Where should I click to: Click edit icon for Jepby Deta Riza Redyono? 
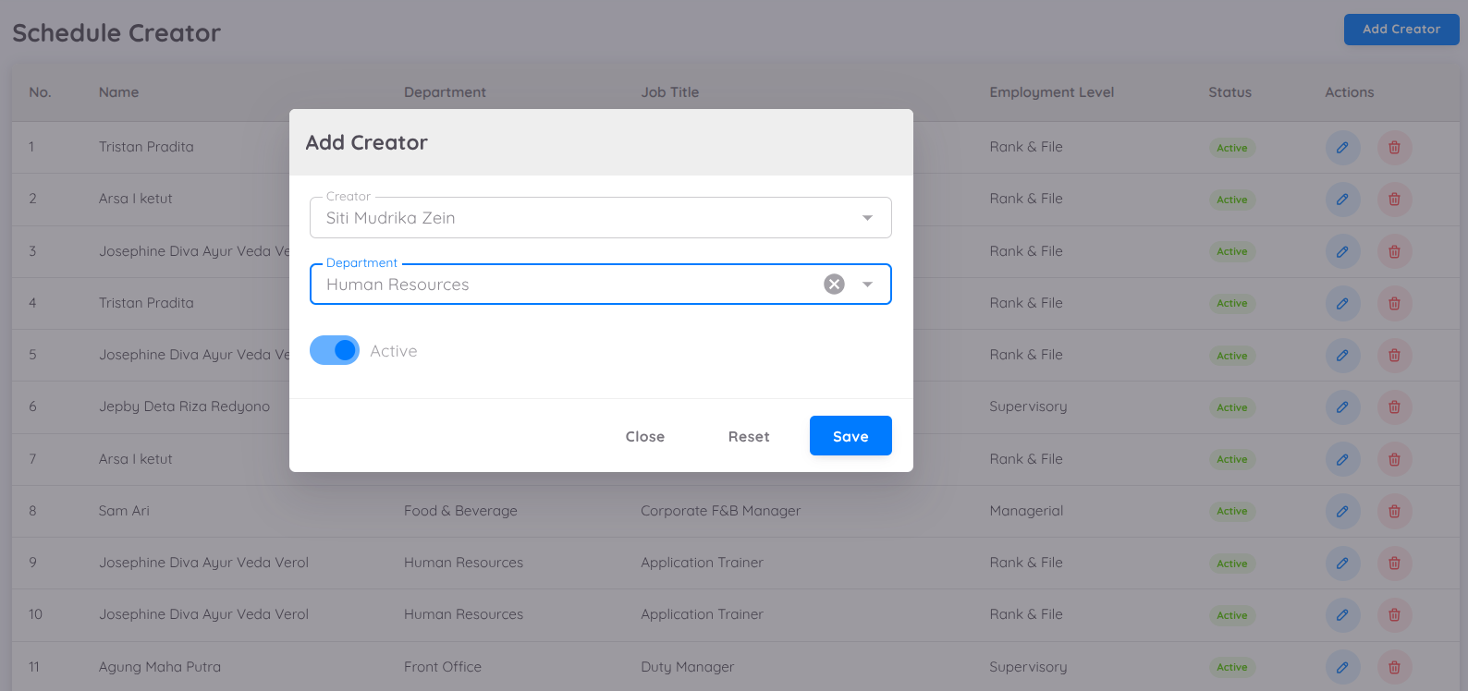[1342, 407]
